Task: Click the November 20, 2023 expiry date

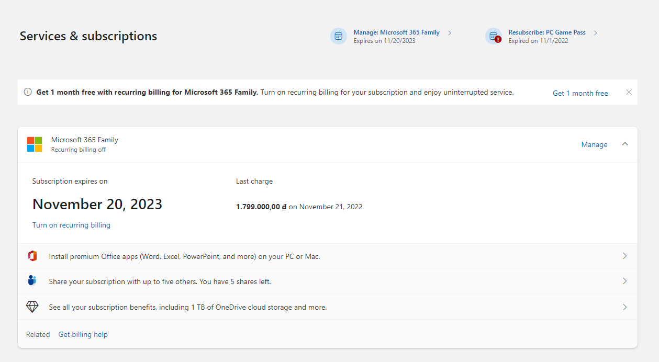Action: (x=97, y=204)
